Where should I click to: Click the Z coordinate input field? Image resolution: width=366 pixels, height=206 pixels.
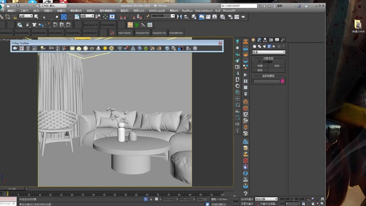pyautogui.click(x=201, y=199)
